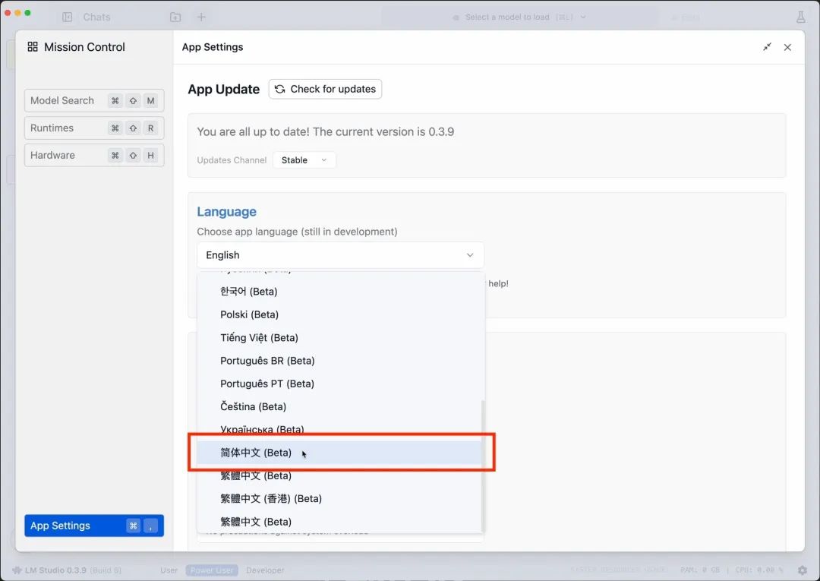Open the flask icon at top right
The height and width of the screenshot is (581, 820).
point(801,17)
